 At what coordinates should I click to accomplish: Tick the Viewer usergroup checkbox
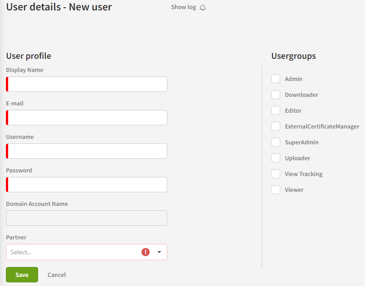click(x=276, y=190)
